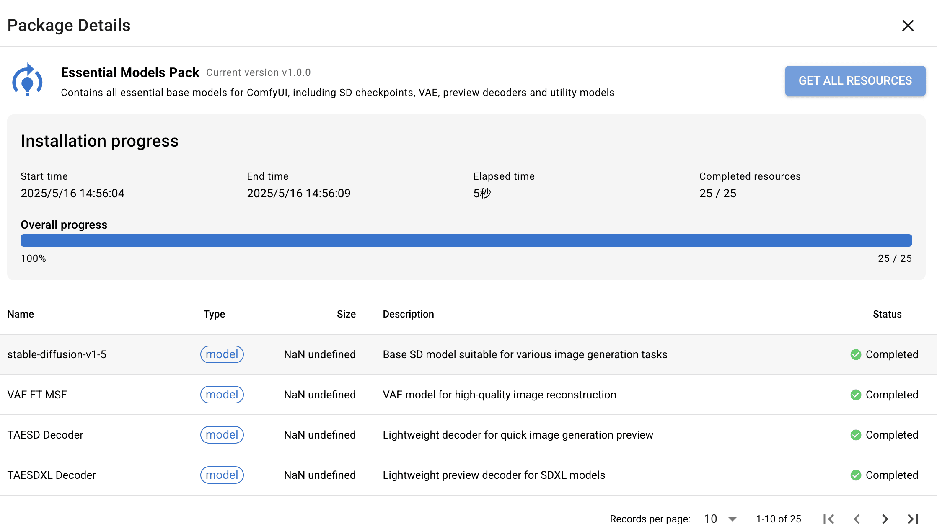
Task: Click the Completed check icon for VAE FT MSE
Action: [x=856, y=395]
